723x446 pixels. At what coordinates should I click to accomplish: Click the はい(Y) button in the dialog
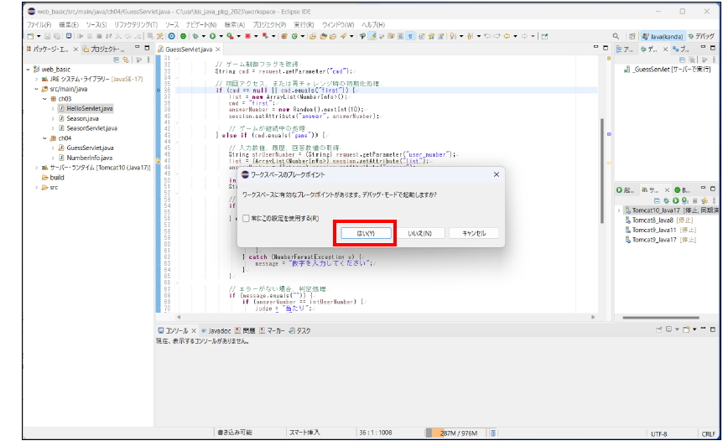click(365, 233)
